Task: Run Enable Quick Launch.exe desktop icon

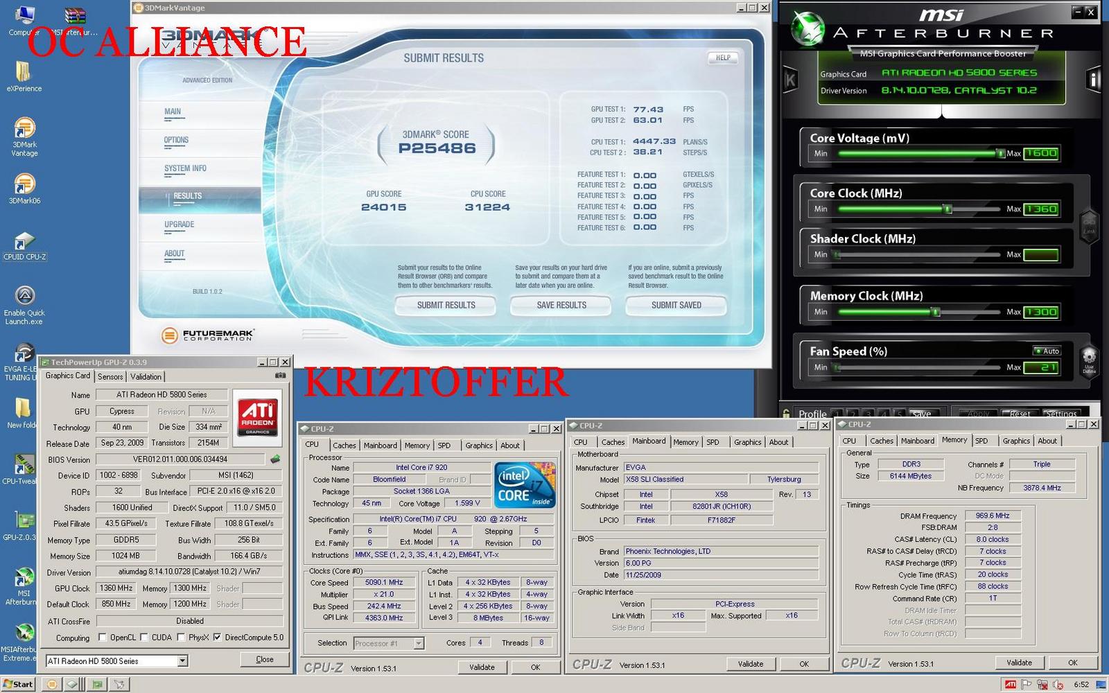Action: click(24, 305)
